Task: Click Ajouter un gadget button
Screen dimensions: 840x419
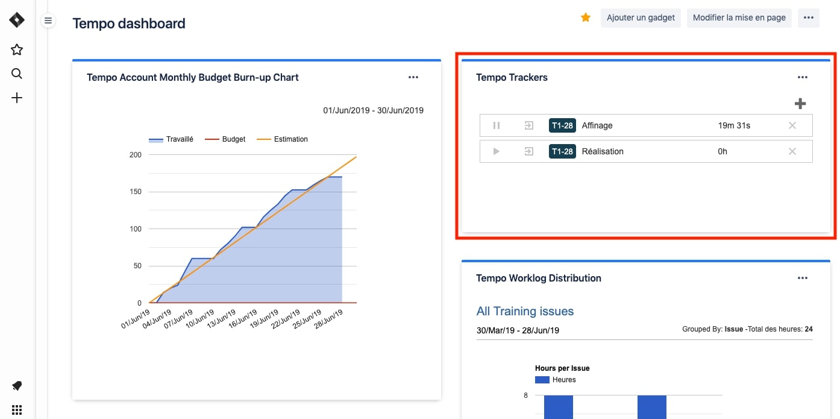Action: tap(641, 17)
